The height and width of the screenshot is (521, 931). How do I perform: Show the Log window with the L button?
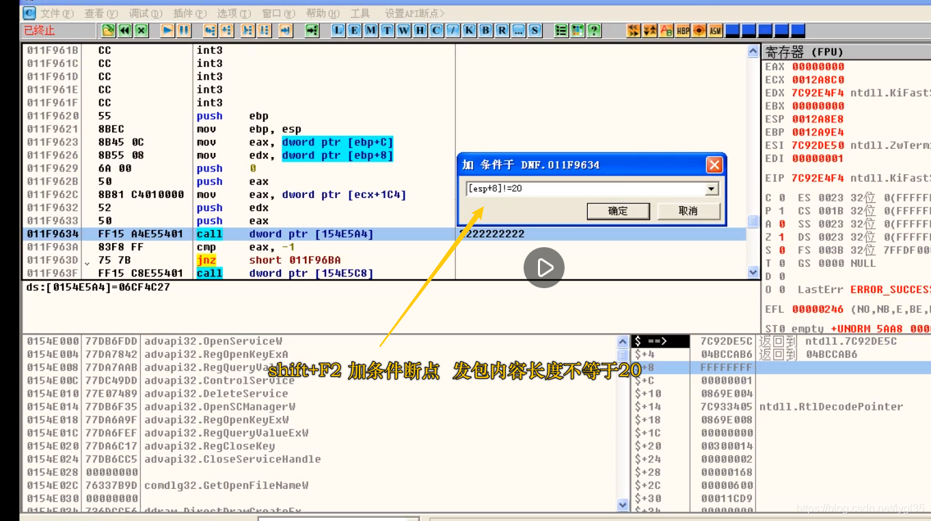338,30
